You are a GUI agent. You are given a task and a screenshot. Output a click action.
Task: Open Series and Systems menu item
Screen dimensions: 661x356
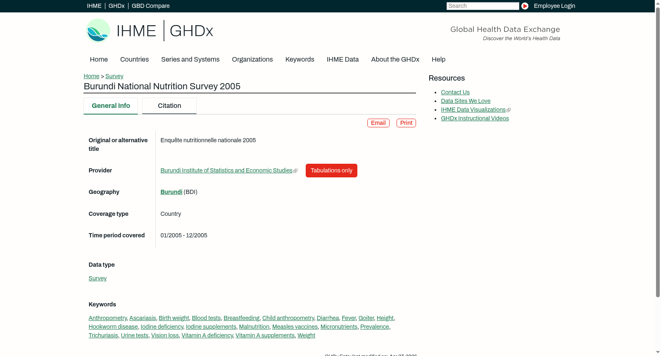coord(190,60)
